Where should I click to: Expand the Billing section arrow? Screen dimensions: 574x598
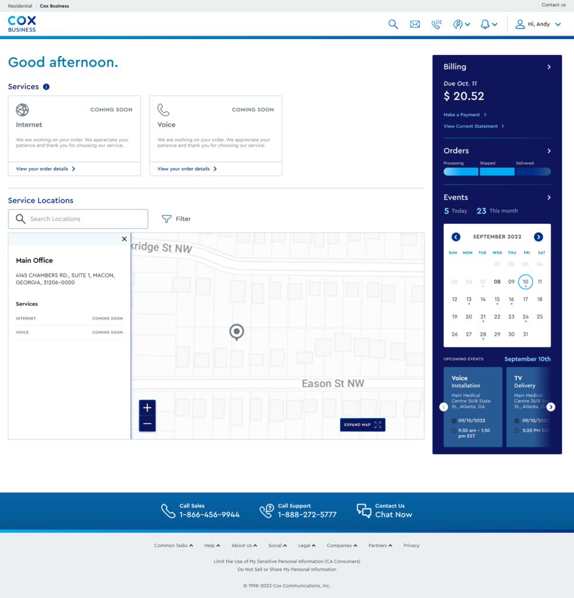tap(549, 67)
